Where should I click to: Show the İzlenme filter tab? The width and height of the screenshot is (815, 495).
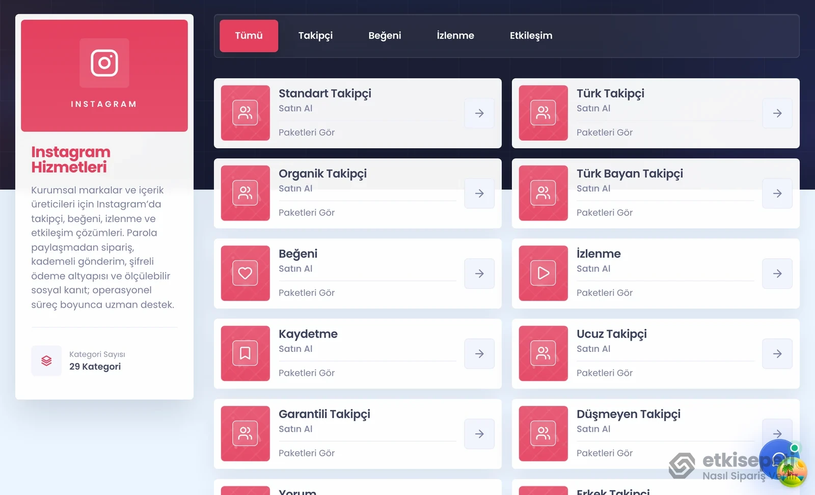click(x=455, y=36)
